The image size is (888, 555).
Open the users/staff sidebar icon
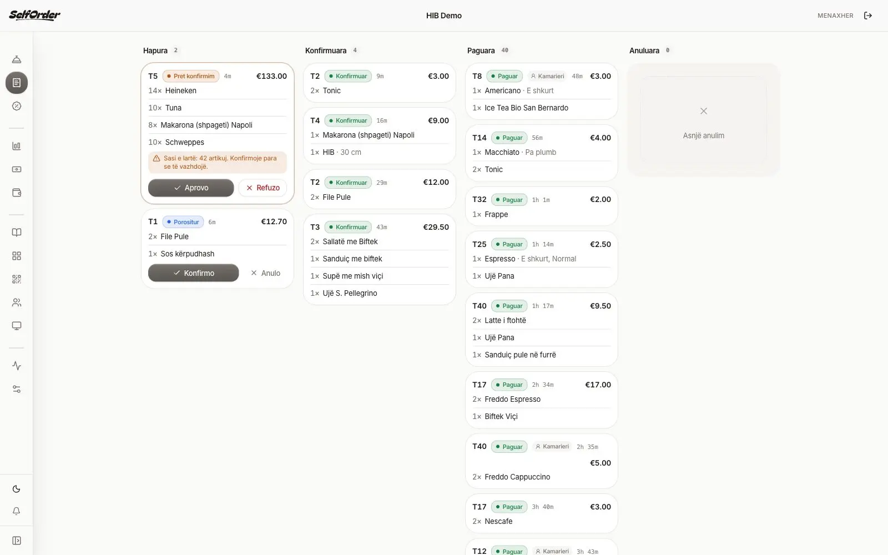tap(17, 302)
